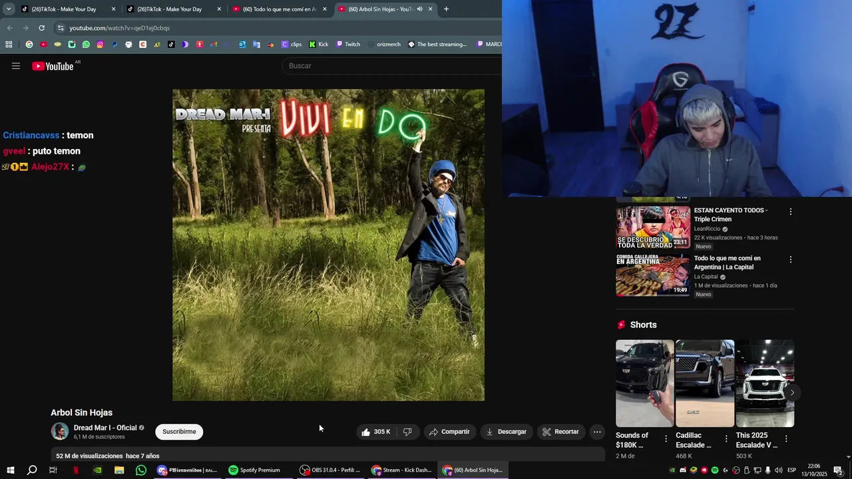
Task: Open options for Cadillac Escalade short
Action: pos(726,439)
